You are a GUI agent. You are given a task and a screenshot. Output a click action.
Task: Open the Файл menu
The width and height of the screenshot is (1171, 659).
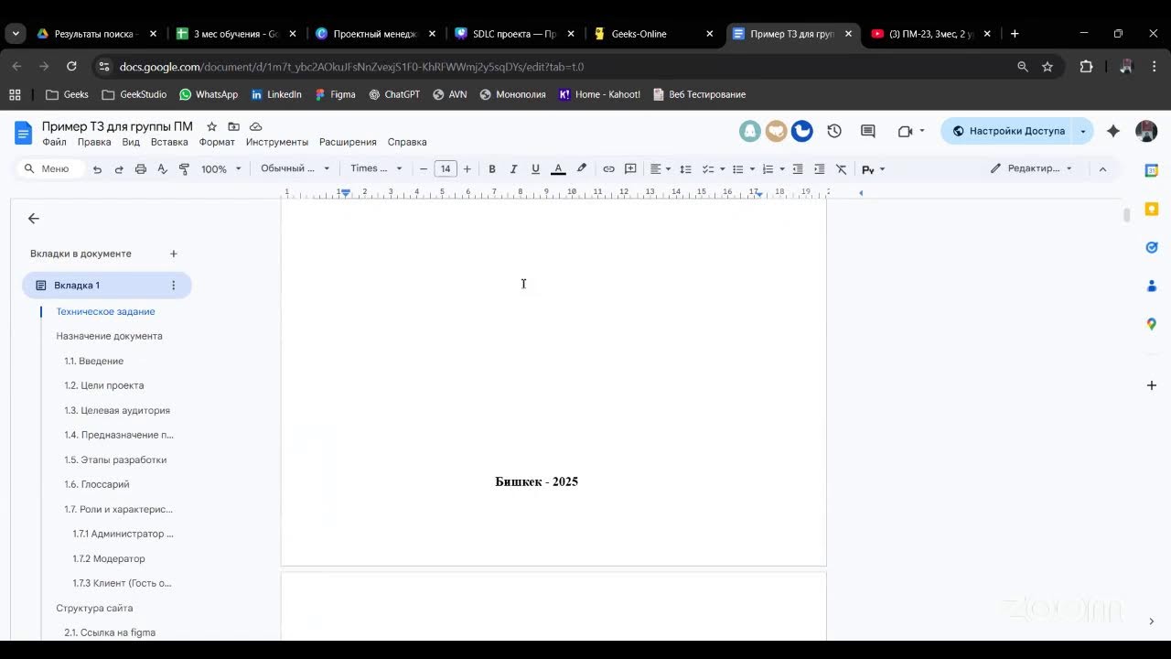pyautogui.click(x=54, y=142)
